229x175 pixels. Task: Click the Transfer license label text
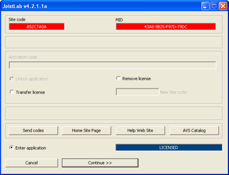pos(30,92)
